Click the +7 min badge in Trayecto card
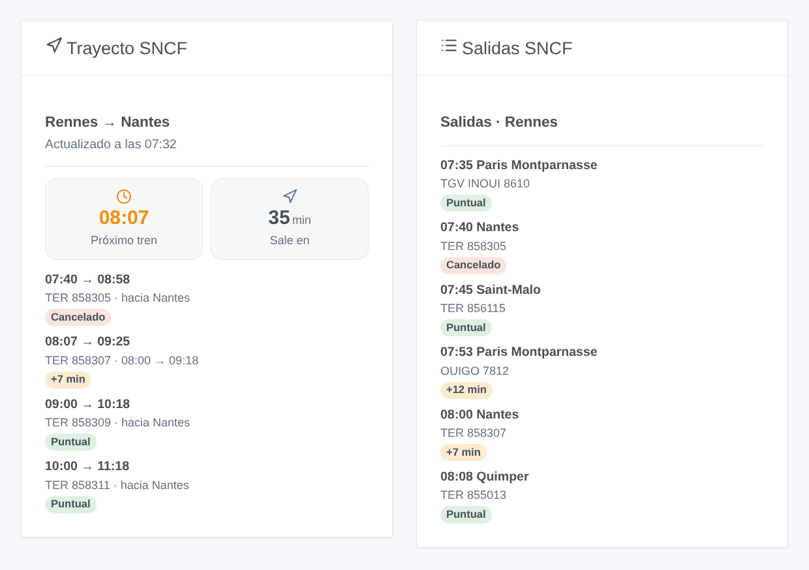The image size is (809, 570). click(68, 379)
